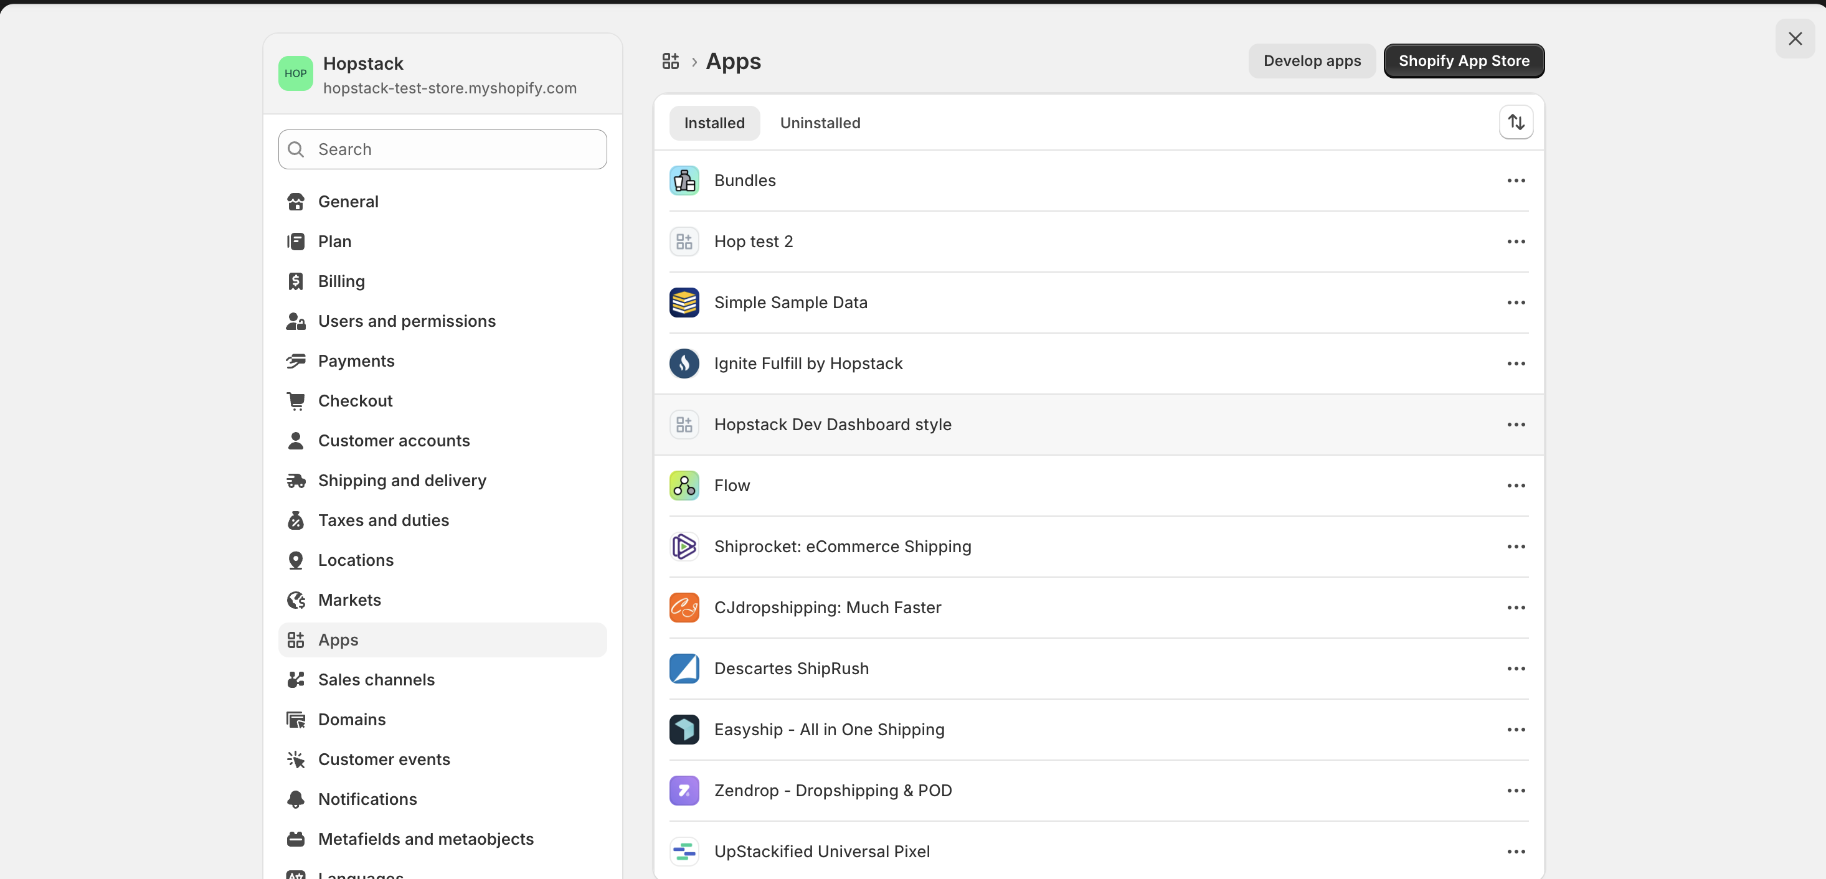
Task: Click the Develop apps button
Action: point(1312,61)
